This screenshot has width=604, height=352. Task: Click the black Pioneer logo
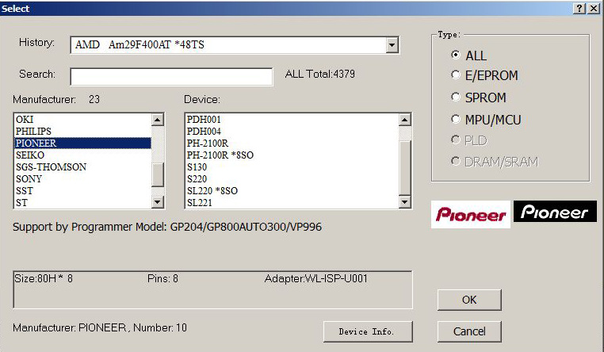pos(555,212)
